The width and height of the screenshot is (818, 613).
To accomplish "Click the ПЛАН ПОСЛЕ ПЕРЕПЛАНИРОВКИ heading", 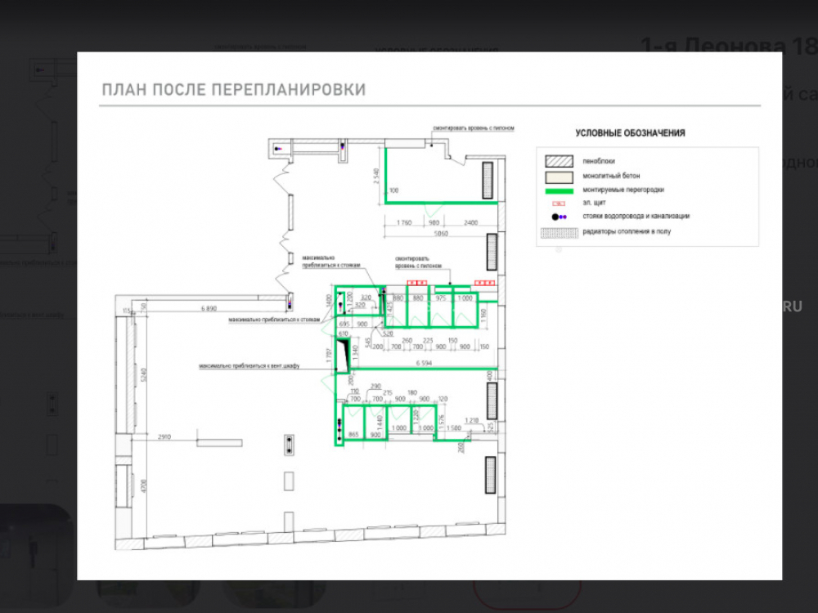I will (x=233, y=89).
